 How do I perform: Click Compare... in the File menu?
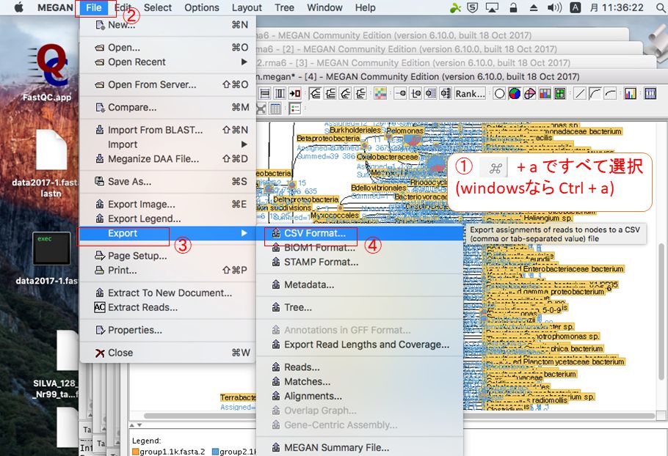(x=167, y=107)
